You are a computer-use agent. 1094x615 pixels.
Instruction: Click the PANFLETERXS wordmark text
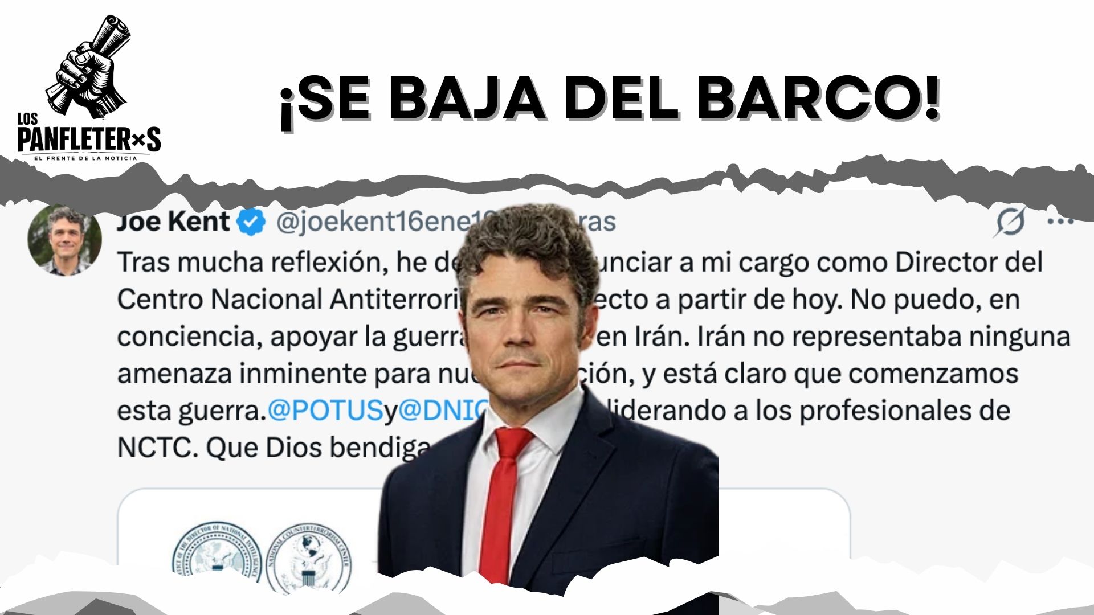pos(89,140)
